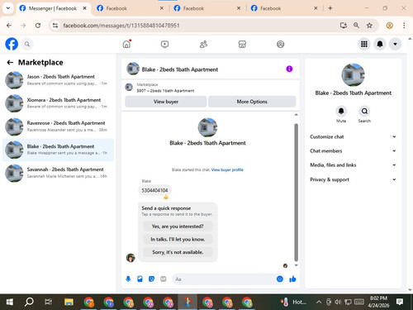Open the Video tab icon
Screen dimensions: 413x310
[x=164, y=44]
